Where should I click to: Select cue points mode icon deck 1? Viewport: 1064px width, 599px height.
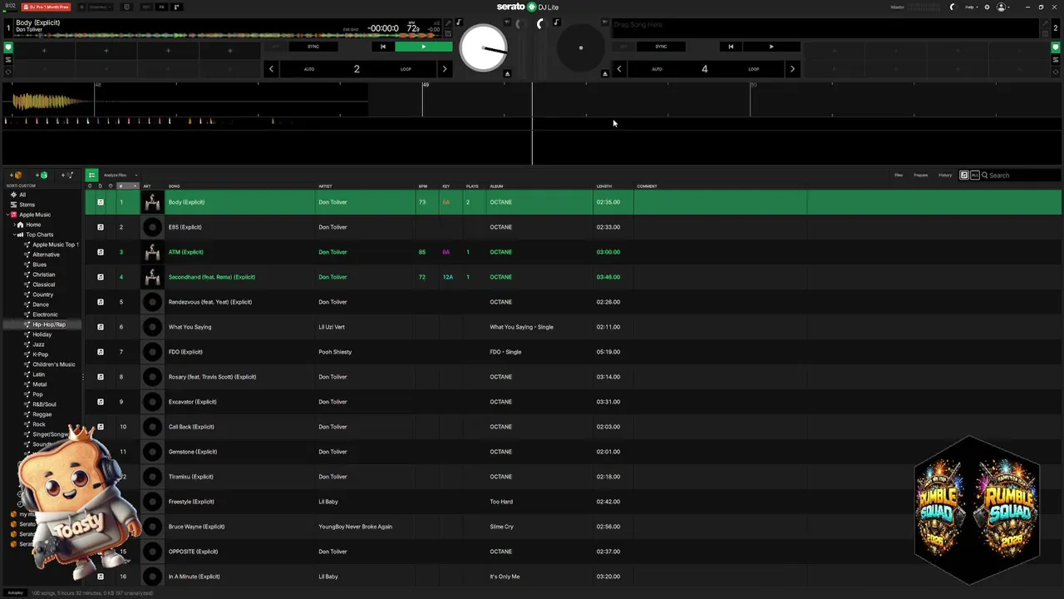(x=8, y=47)
